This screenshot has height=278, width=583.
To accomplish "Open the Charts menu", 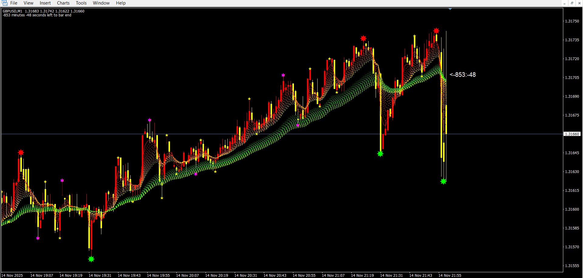I will [x=63, y=3].
